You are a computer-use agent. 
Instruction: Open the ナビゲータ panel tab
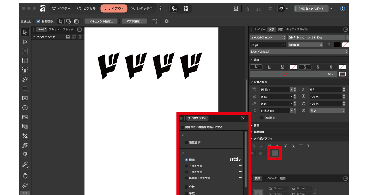tap(270, 178)
